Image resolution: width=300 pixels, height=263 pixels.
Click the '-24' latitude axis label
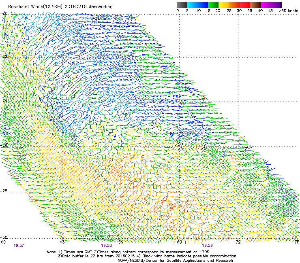[4, 100]
